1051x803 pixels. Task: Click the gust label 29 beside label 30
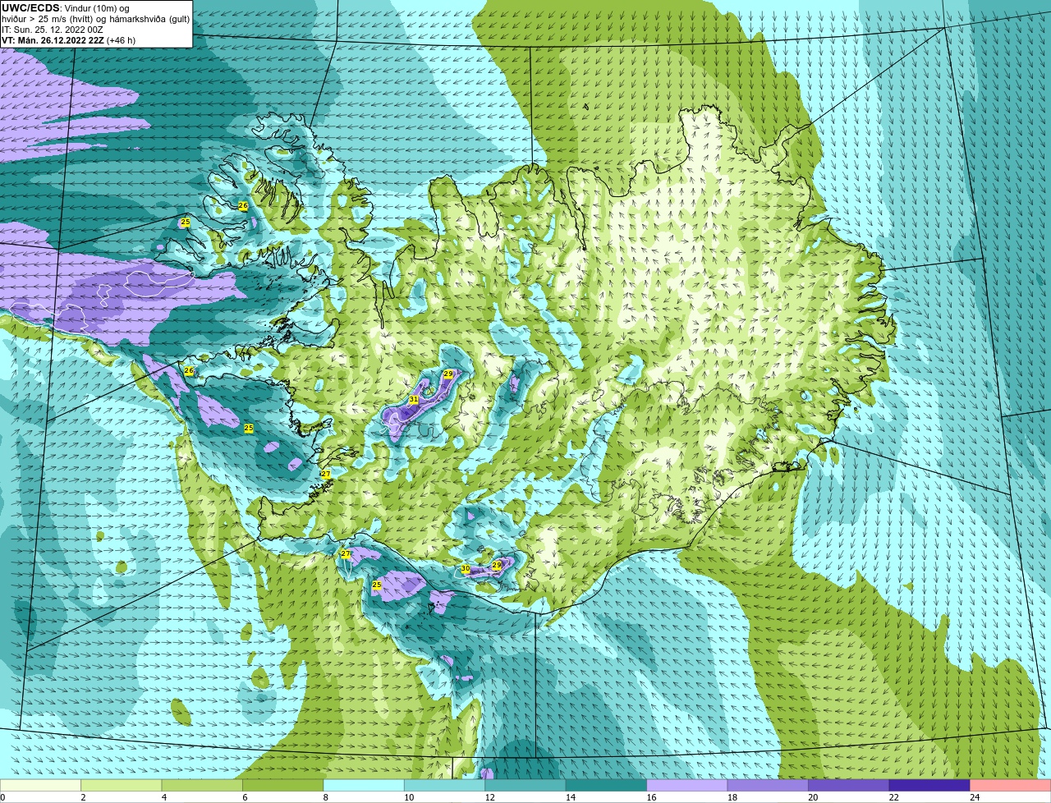[x=497, y=565]
